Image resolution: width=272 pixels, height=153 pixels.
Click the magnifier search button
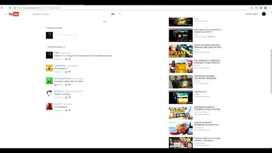pos(120,14)
